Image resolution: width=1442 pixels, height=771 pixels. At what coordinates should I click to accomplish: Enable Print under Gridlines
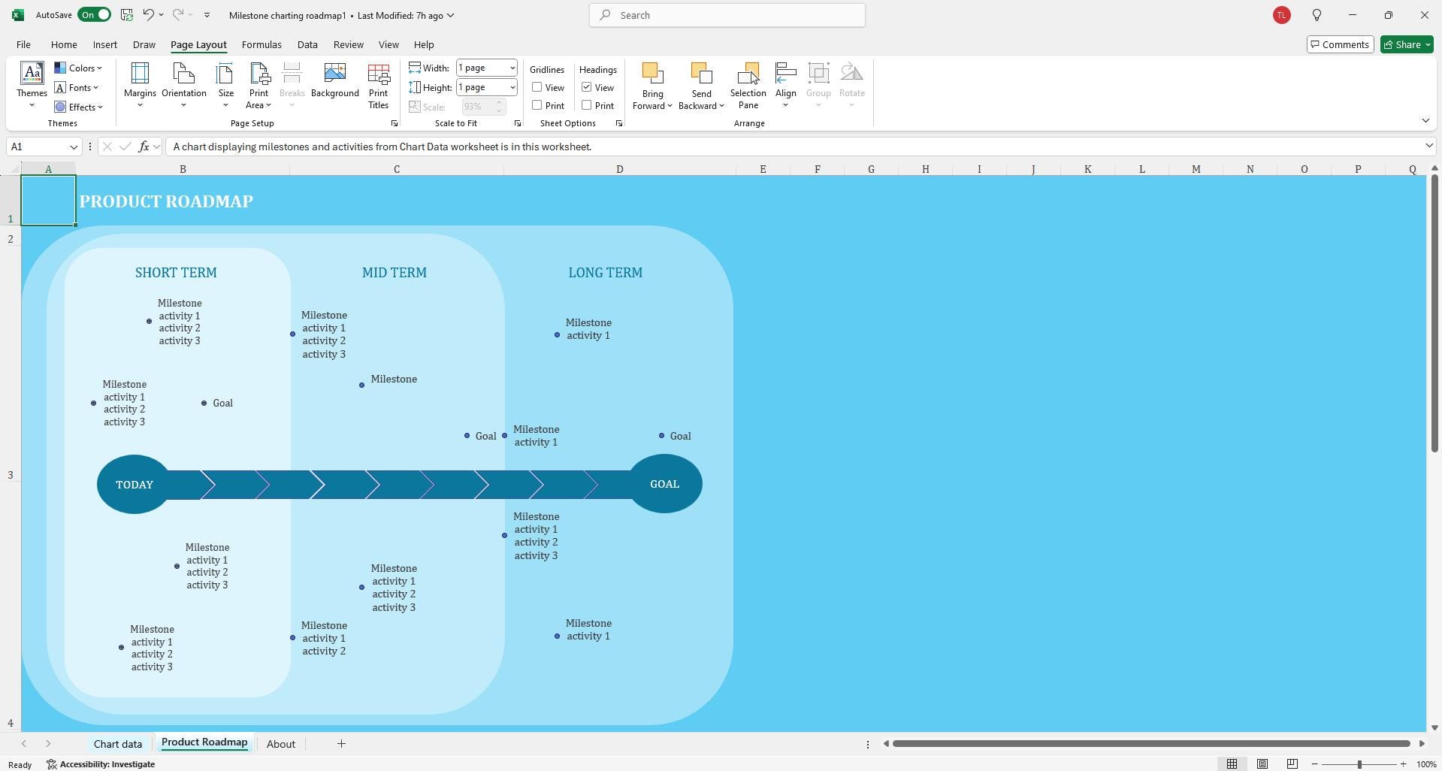[537, 105]
